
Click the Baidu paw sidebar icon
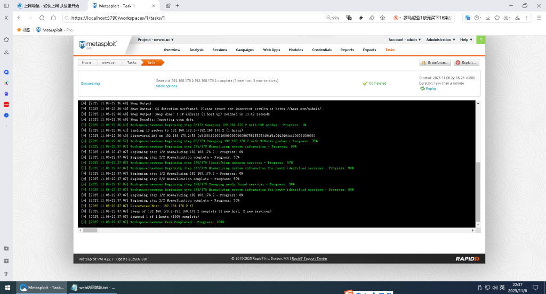6,94
